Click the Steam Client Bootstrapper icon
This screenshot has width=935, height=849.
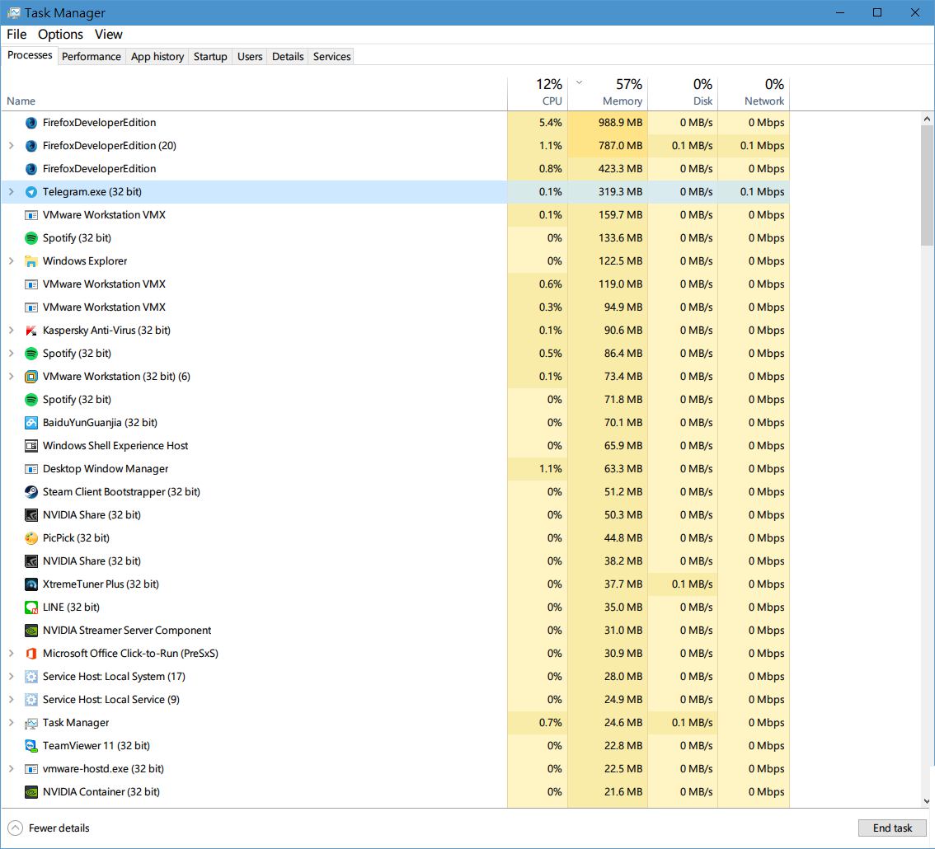(x=31, y=492)
